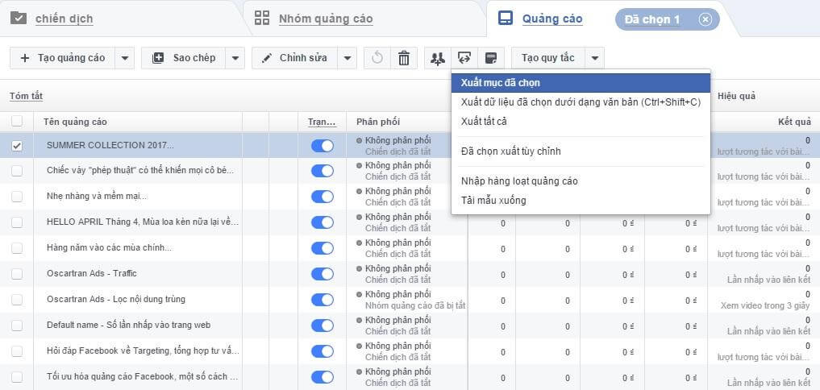The height and width of the screenshot is (390, 820).
Task: Click the Tóm tắt link
Action: pyautogui.click(x=26, y=96)
